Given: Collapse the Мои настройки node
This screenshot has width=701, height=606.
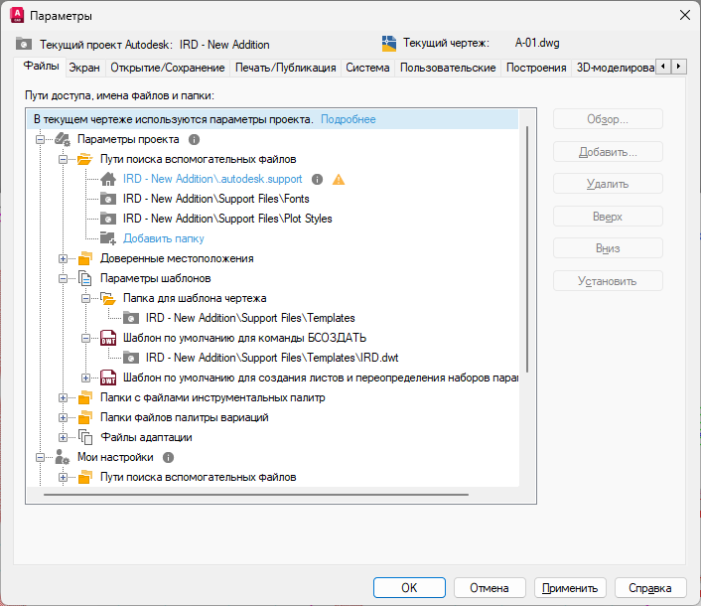Looking at the screenshot, I should [x=41, y=458].
